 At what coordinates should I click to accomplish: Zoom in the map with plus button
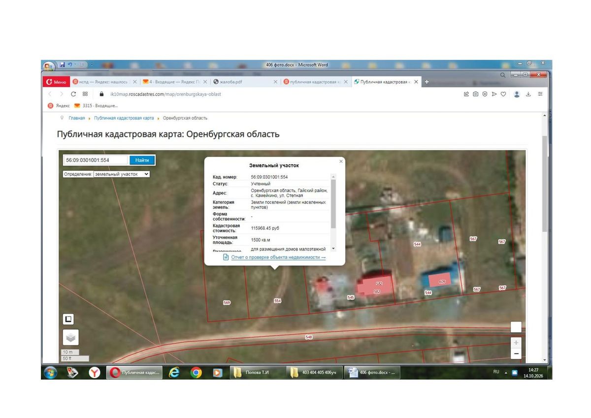pos(516,343)
